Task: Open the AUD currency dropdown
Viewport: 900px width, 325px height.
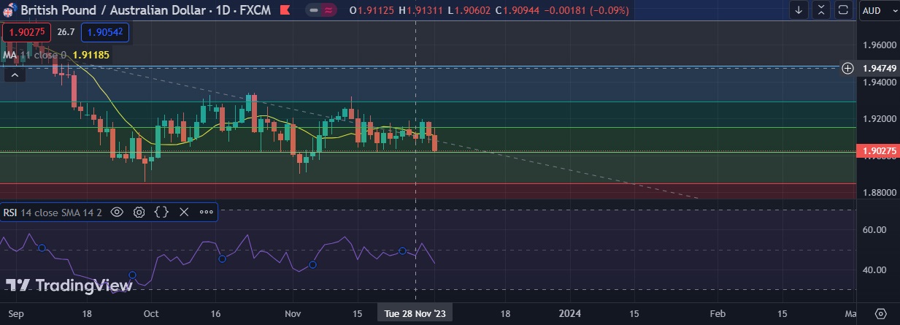Action: pyautogui.click(x=879, y=10)
